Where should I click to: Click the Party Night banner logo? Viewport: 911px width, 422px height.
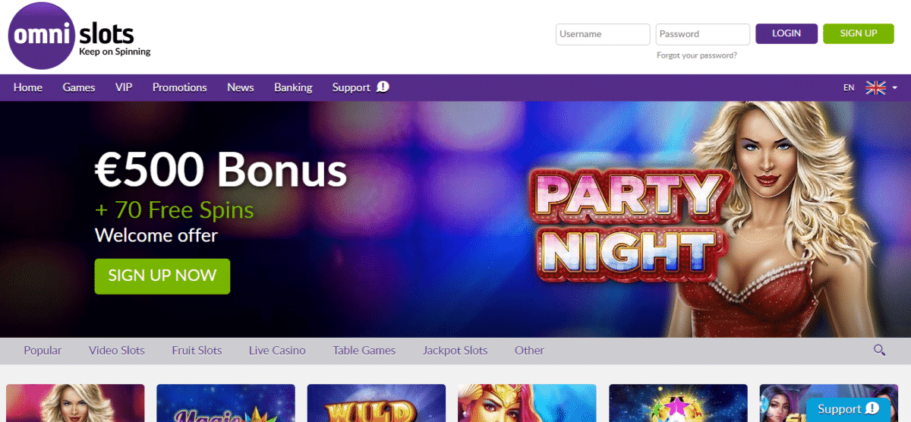coord(632,225)
